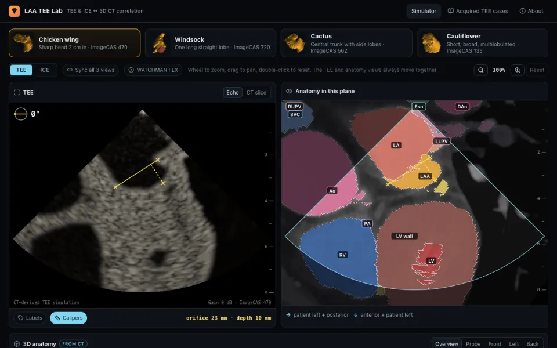Click the ruler icon in Calipers button
557x348 pixels.
[57, 318]
